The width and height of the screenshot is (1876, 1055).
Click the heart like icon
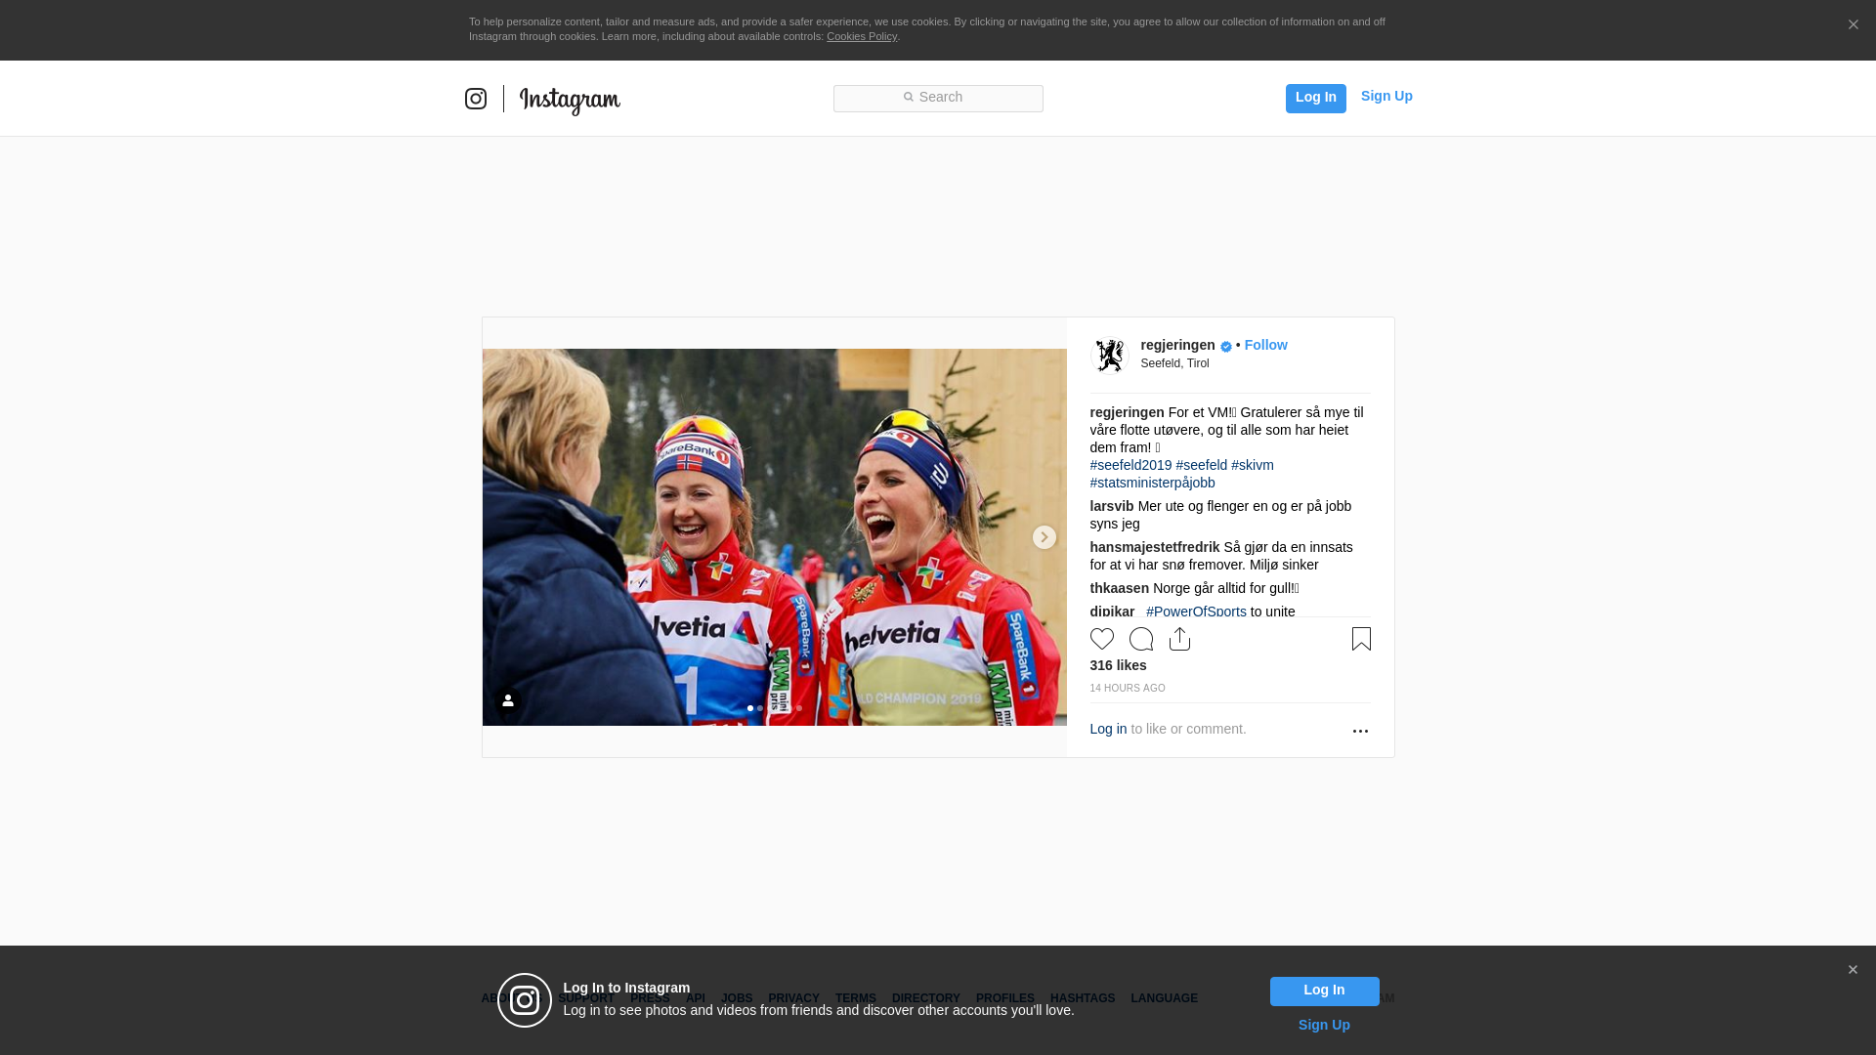pyautogui.click(x=1101, y=639)
